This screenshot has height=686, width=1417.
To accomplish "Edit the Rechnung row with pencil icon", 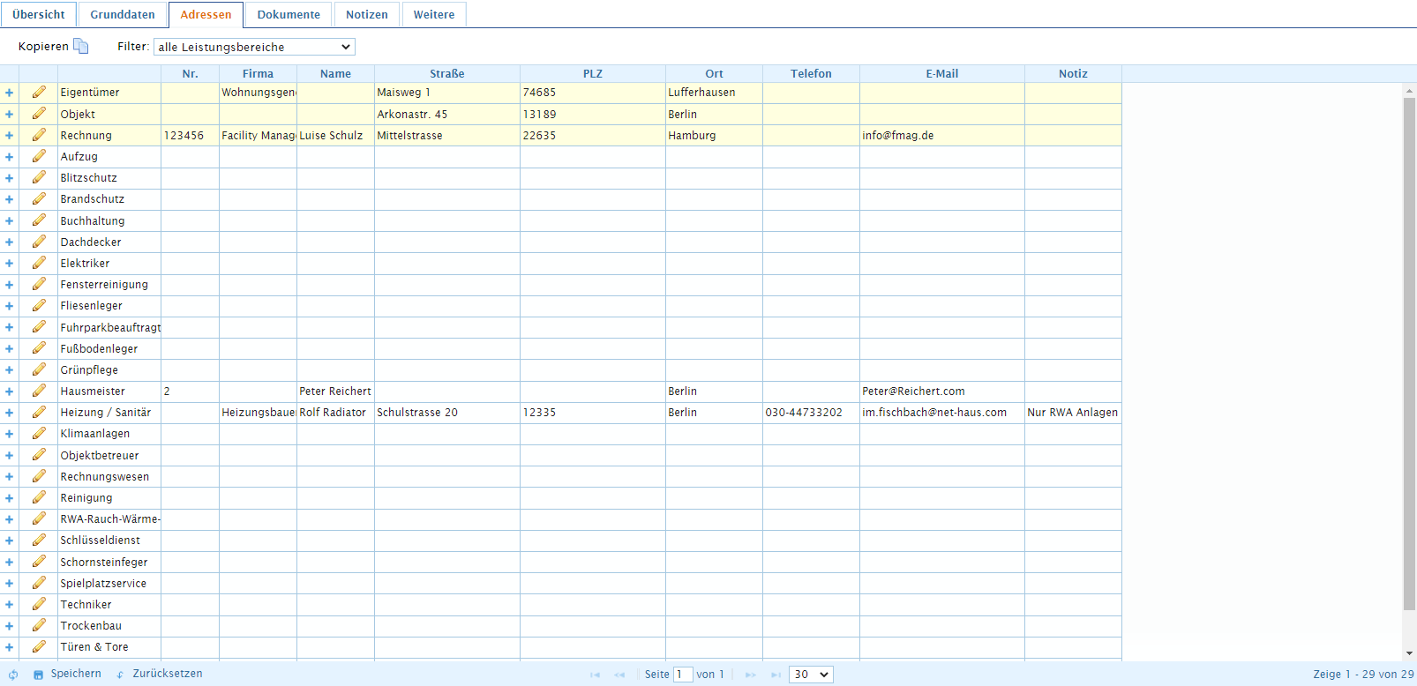I will point(39,135).
